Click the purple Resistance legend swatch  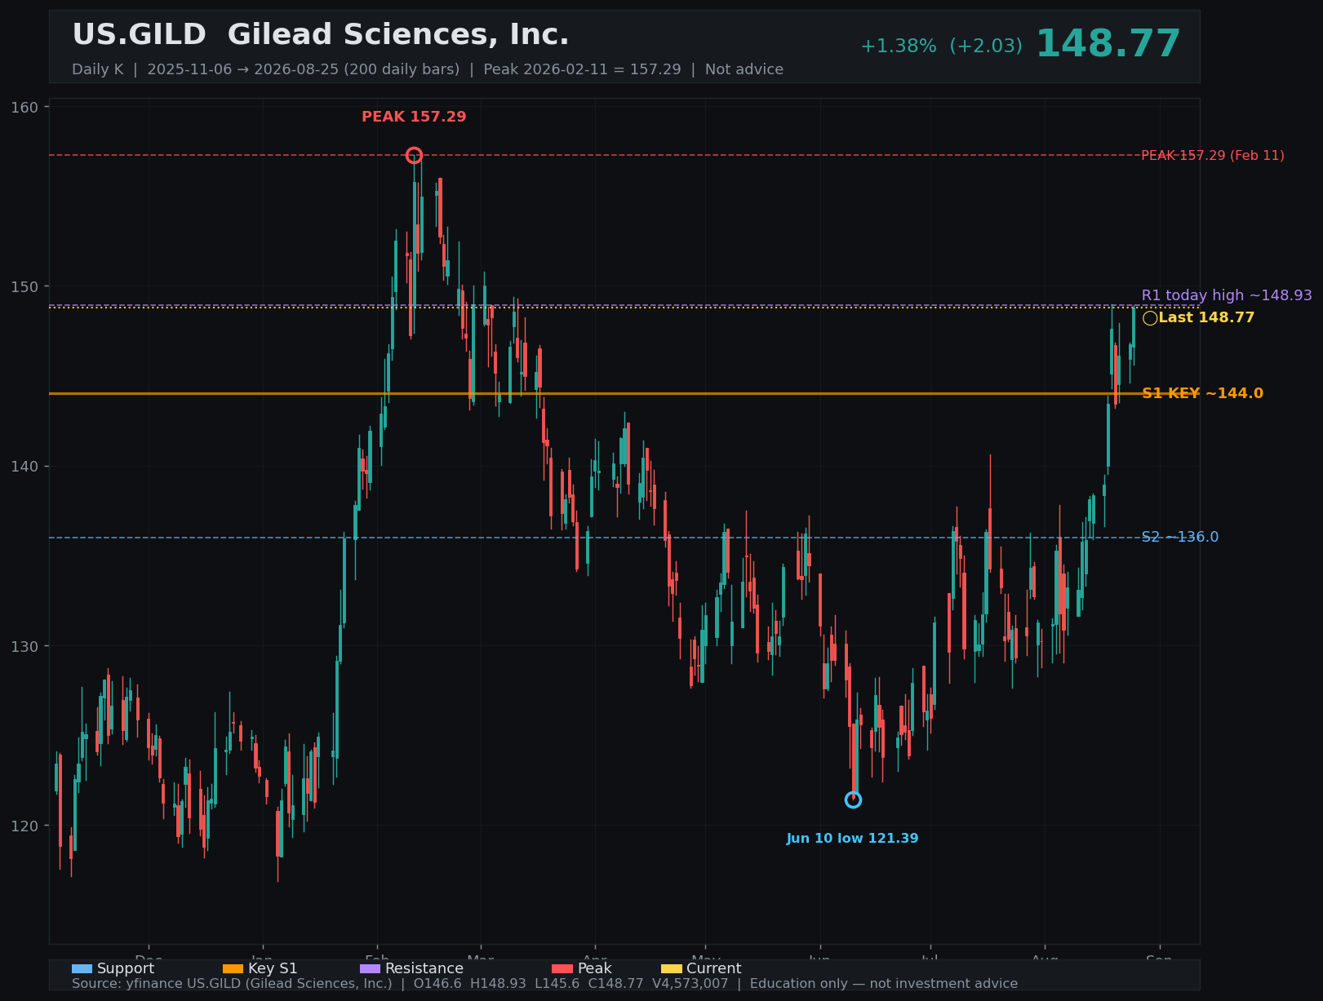click(x=370, y=968)
